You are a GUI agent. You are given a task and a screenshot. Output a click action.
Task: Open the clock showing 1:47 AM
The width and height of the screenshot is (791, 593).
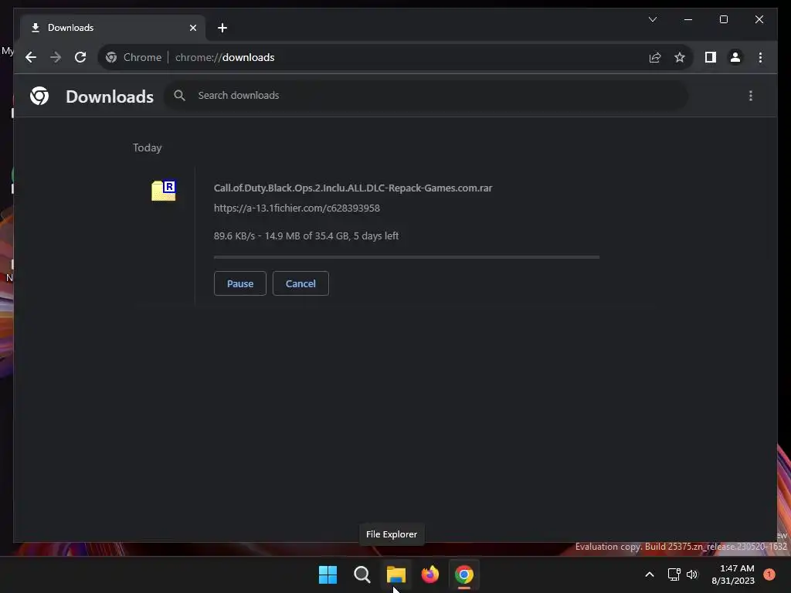pyautogui.click(x=733, y=574)
